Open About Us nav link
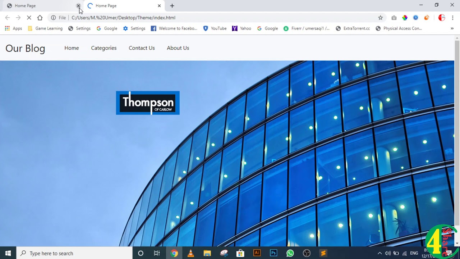 [178, 48]
